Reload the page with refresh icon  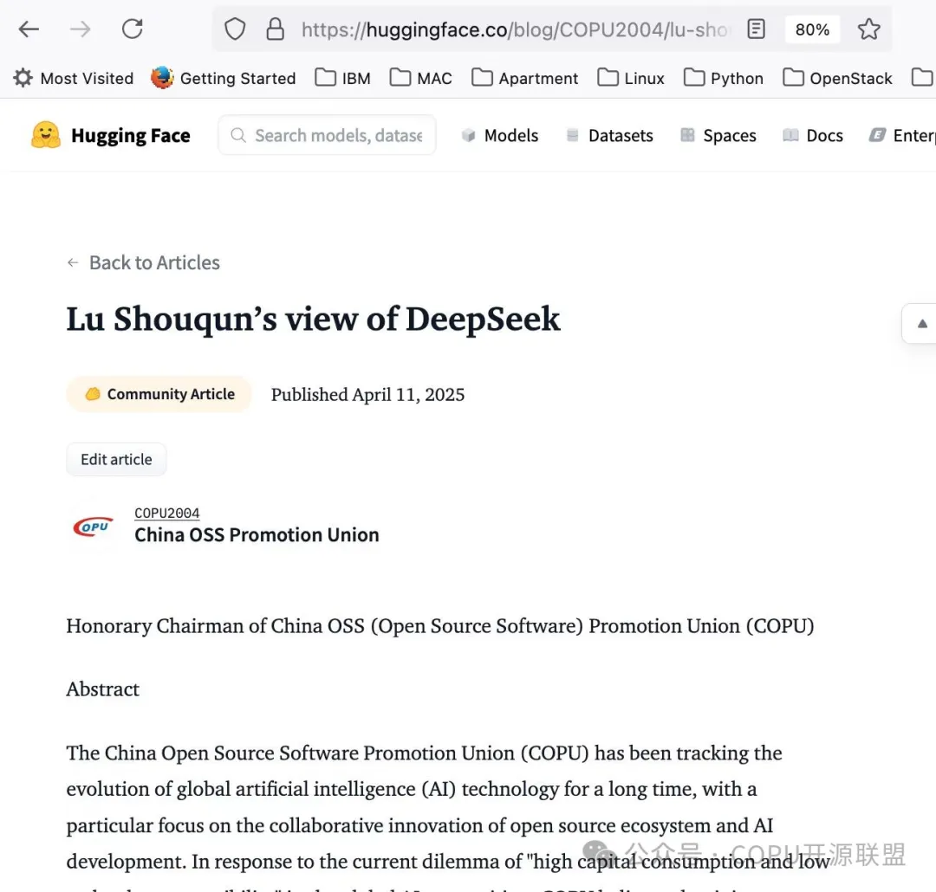click(132, 29)
